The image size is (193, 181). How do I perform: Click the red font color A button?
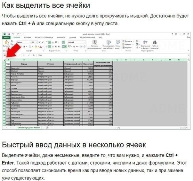(x=41, y=47)
